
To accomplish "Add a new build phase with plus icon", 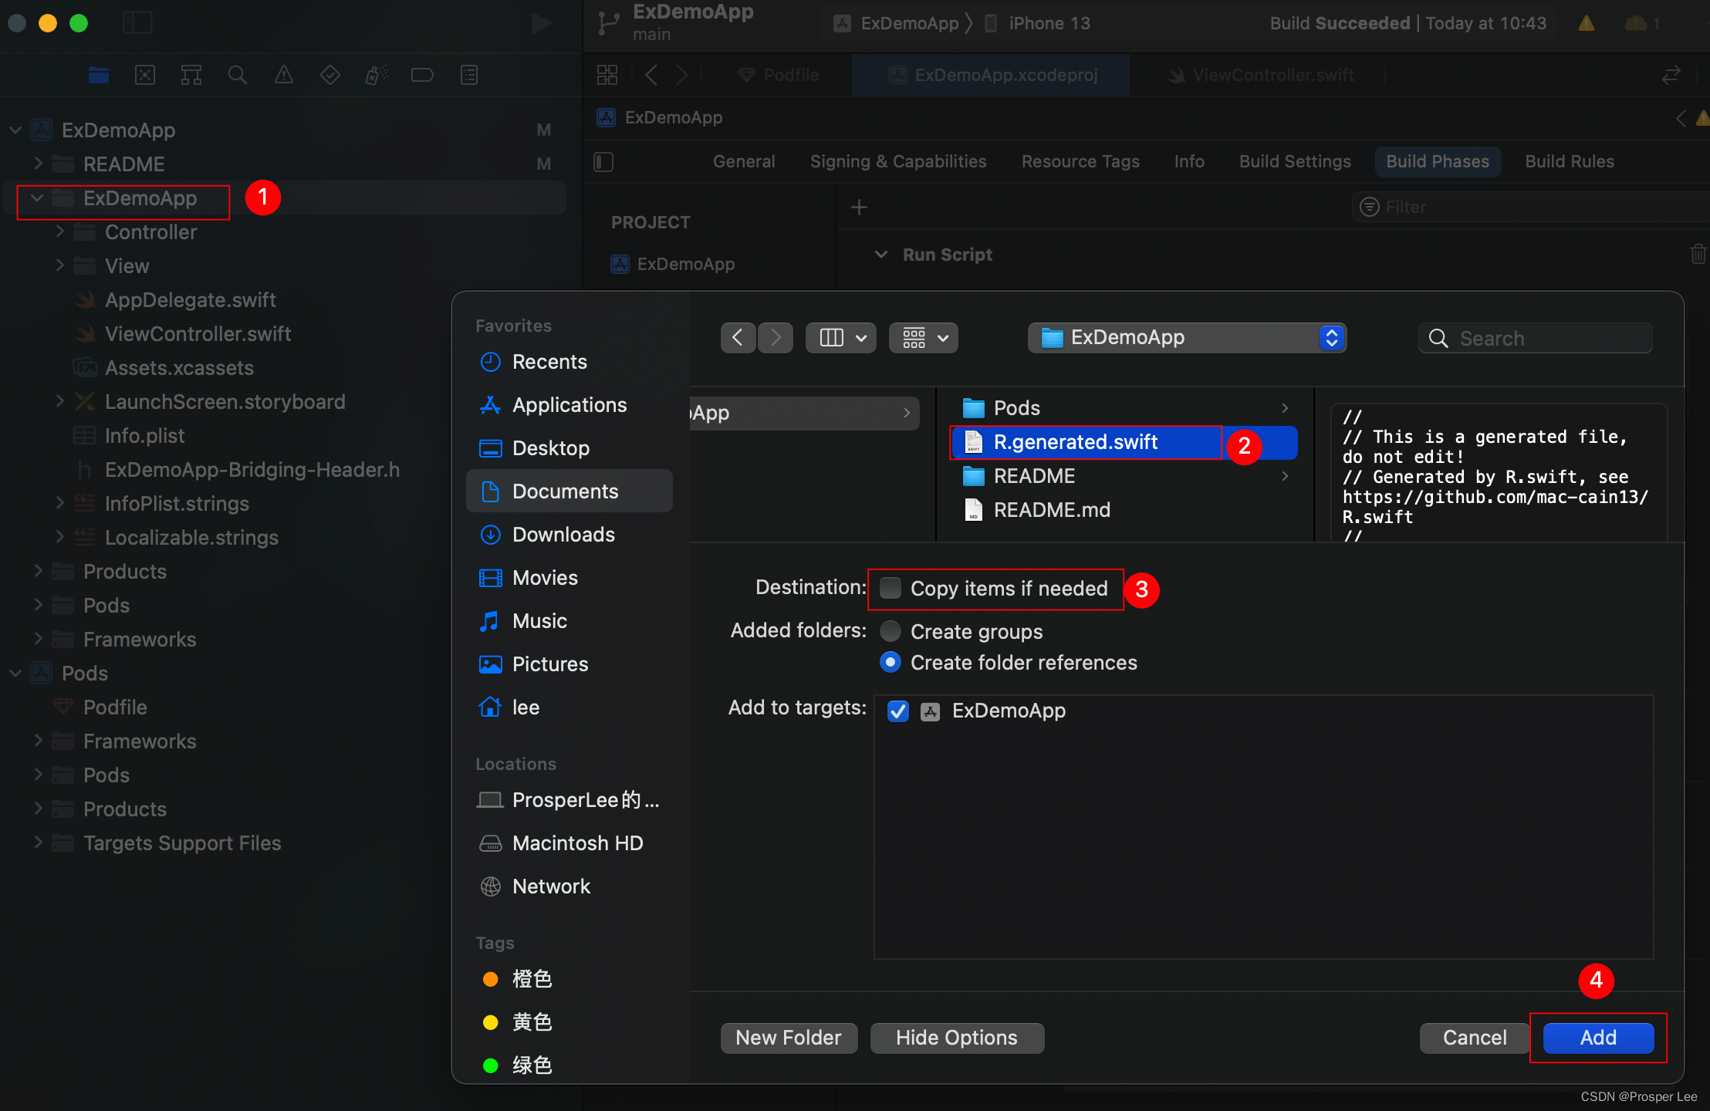I will coord(859,207).
